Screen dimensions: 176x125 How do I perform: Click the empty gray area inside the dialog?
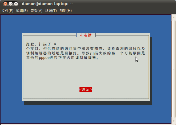tap(86, 73)
